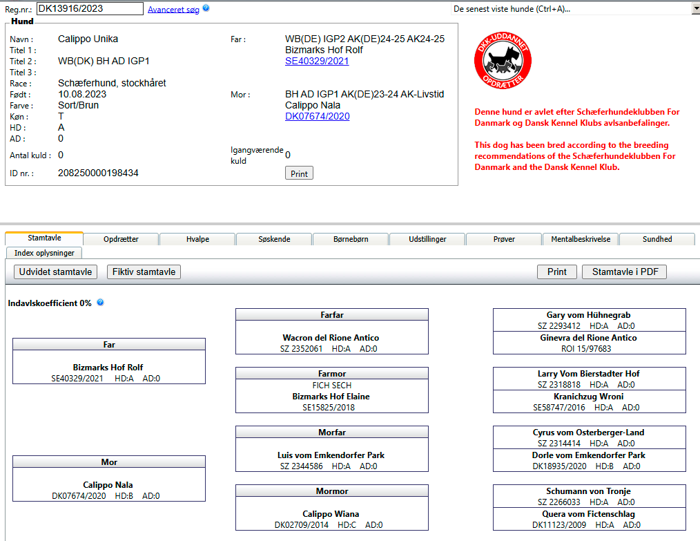Switch to the Sundhed tab

657,239
